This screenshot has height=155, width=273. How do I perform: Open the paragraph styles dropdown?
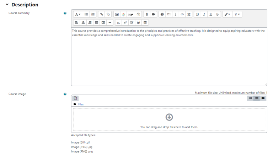(77, 14)
